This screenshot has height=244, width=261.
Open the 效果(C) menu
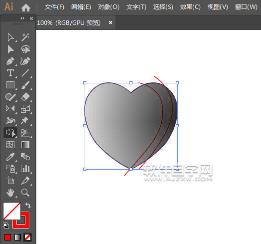(x=190, y=7)
